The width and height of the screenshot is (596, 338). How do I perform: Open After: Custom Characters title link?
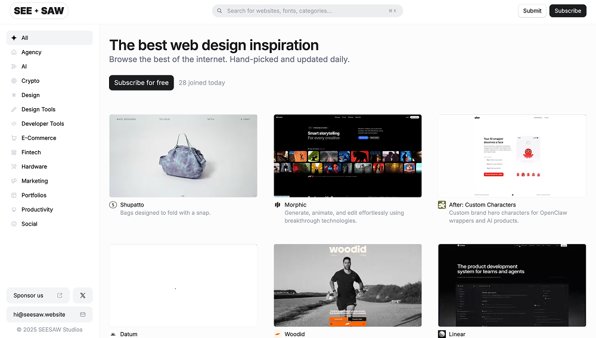point(482,205)
